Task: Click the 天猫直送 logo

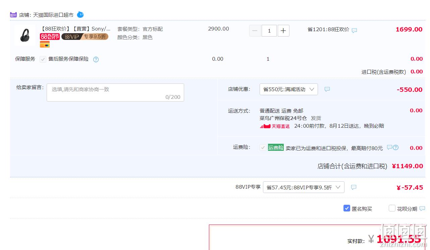Action: (x=275, y=126)
